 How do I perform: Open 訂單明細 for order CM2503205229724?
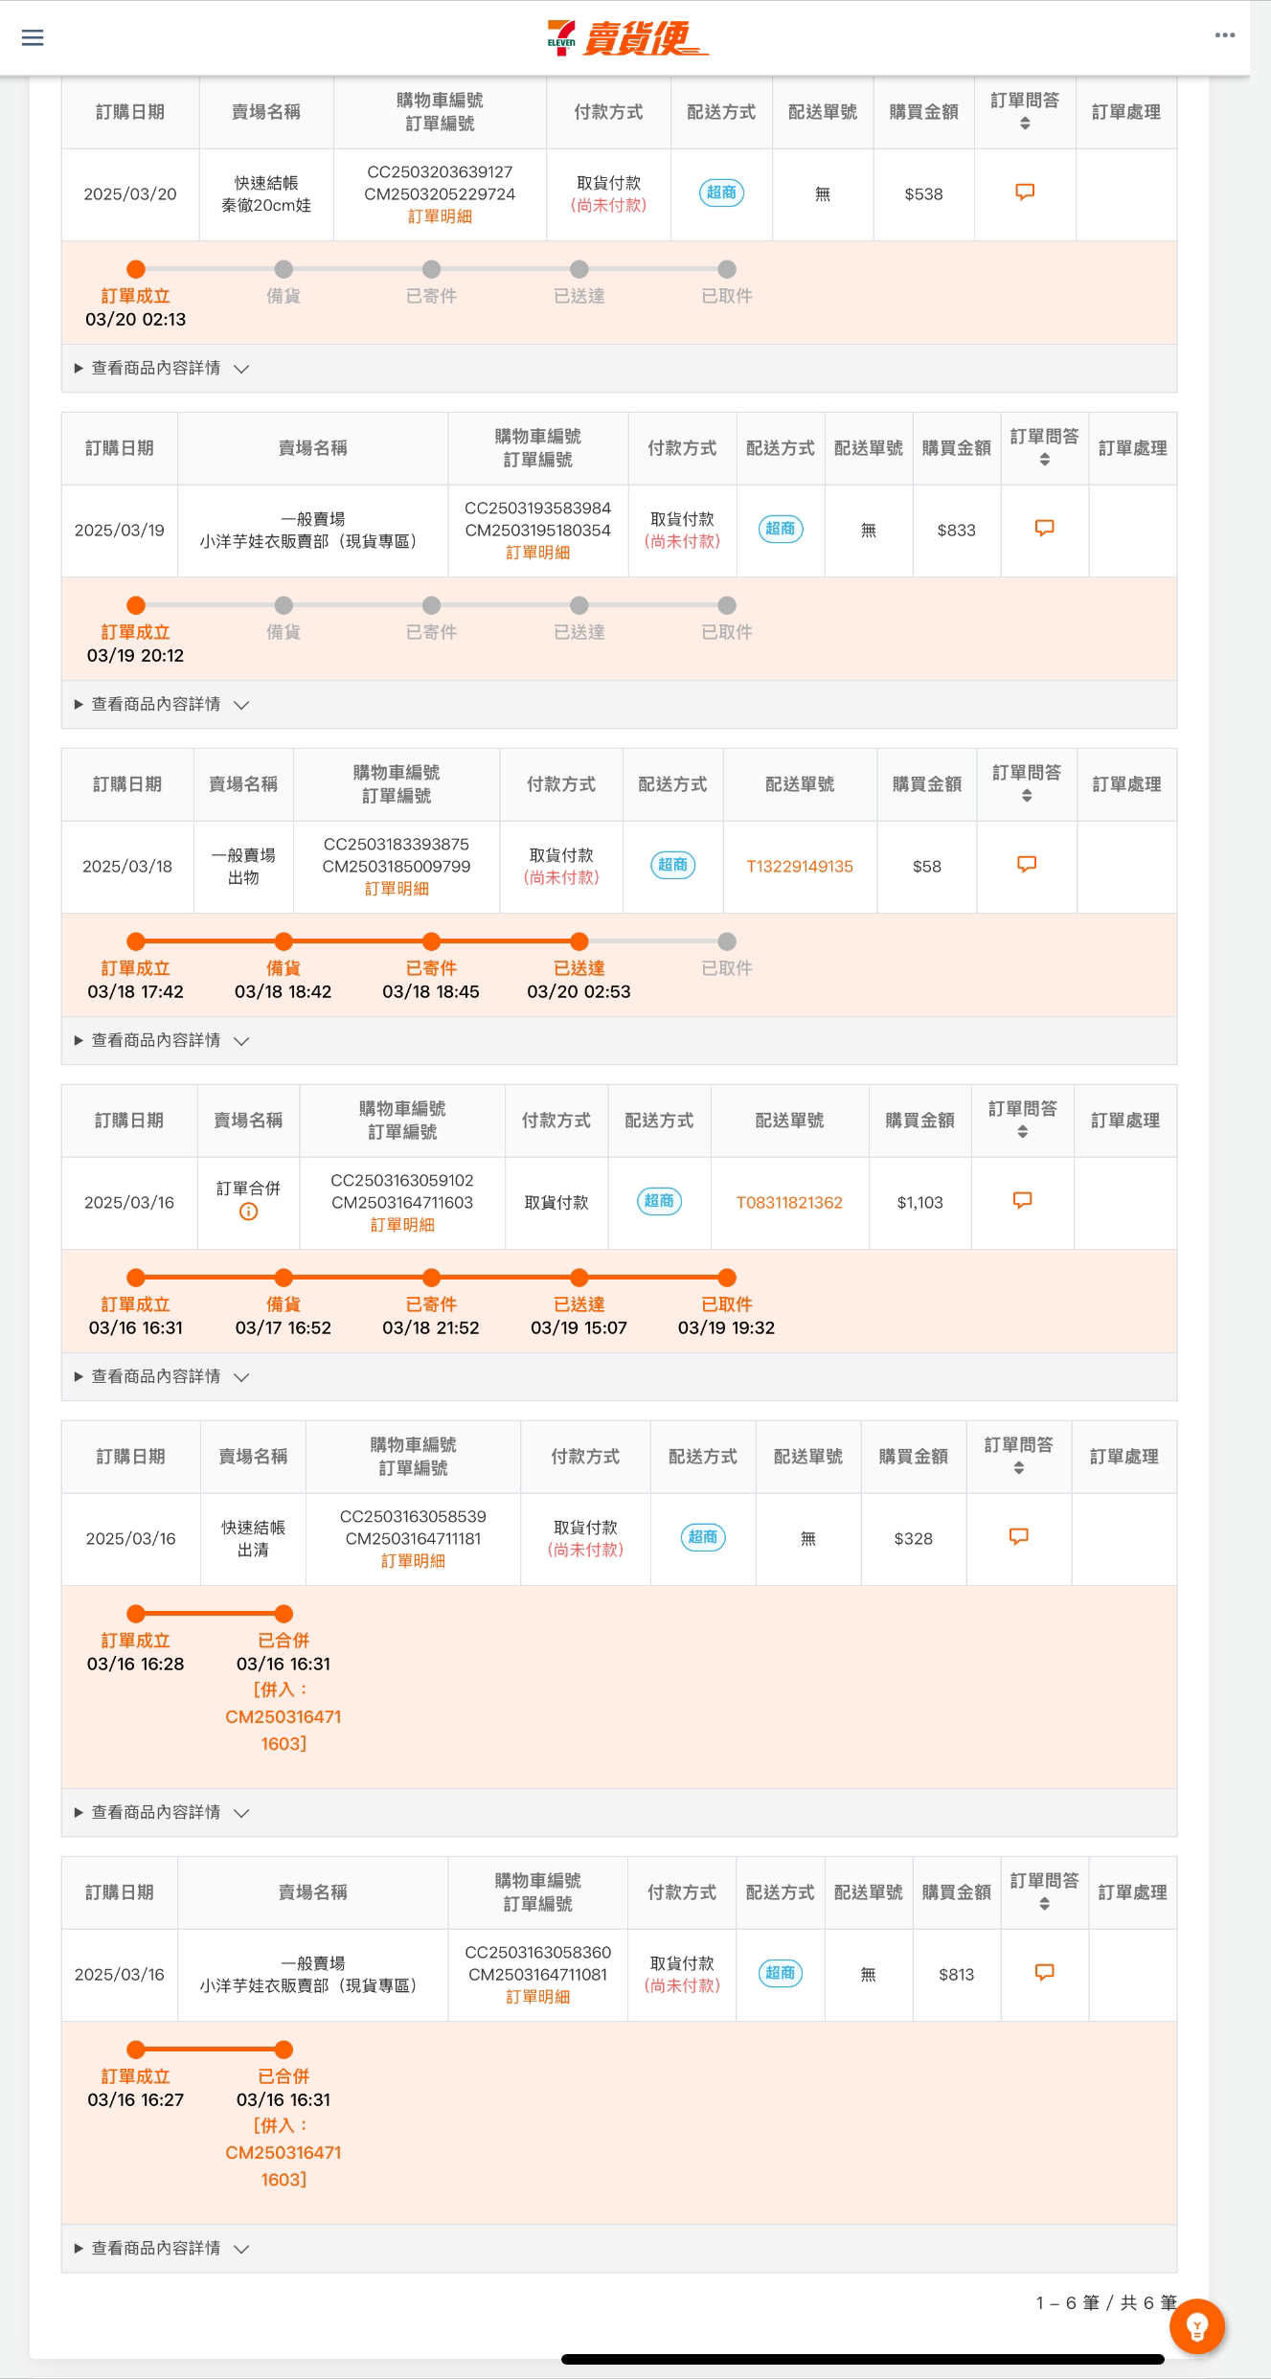click(440, 216)
